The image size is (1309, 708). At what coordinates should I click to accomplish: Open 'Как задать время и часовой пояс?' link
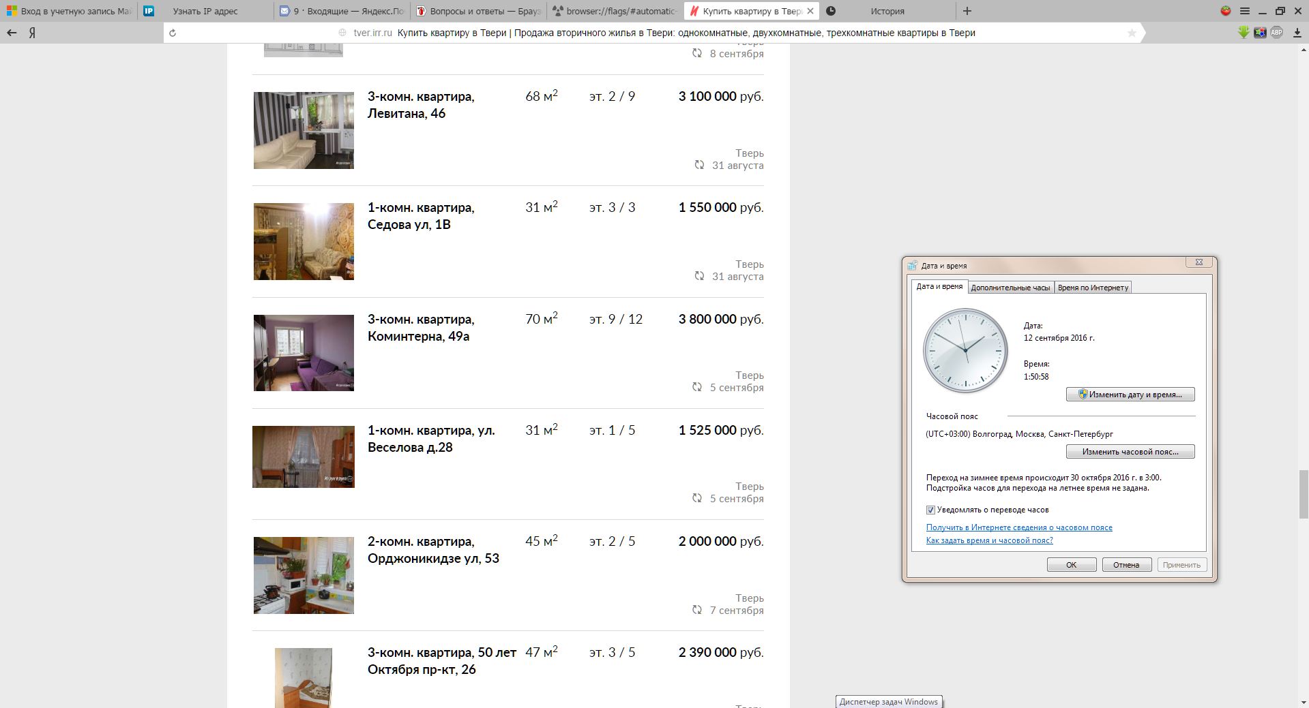[x=989, y=540]
